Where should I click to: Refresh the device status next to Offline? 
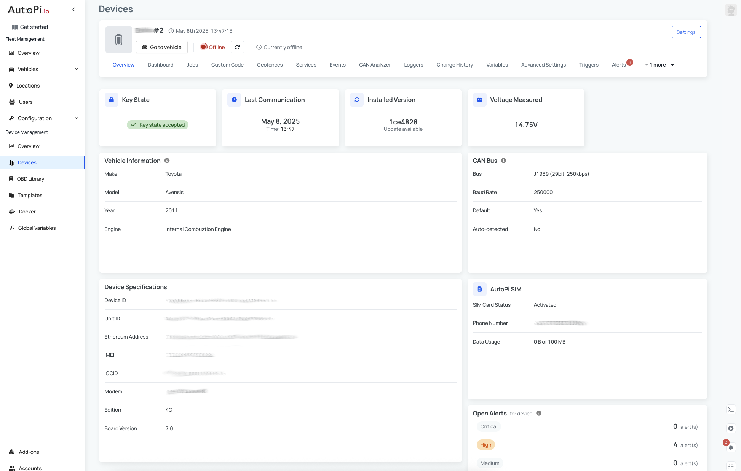(237, 47)
